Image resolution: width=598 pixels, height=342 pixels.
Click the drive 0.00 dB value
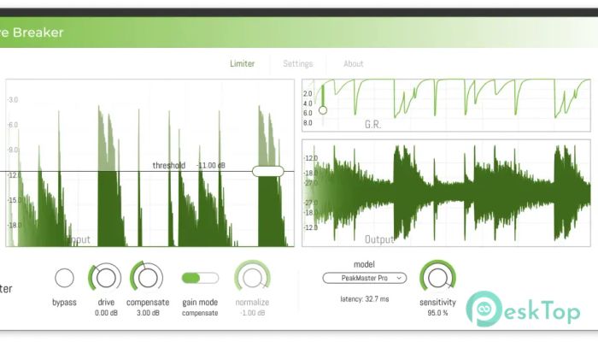click(106, 313)
